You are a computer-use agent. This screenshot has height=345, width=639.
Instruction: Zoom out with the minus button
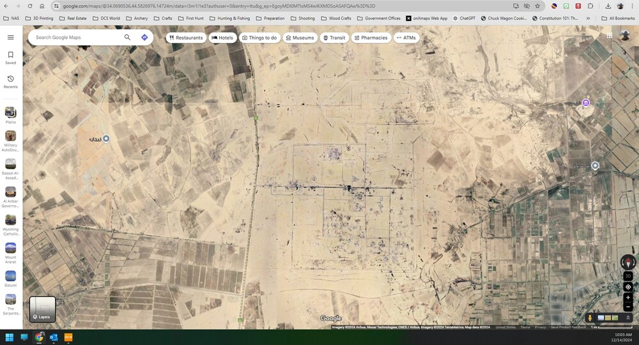628,307
